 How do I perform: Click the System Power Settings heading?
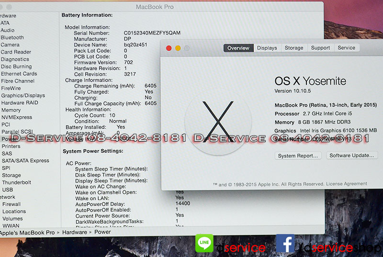click(x=93, y=151)
